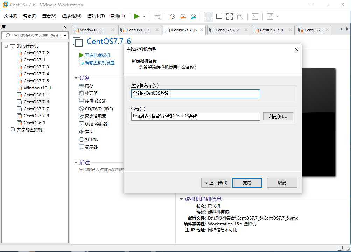Collapse the 我的计算机 tree node

tap(6, 46)
